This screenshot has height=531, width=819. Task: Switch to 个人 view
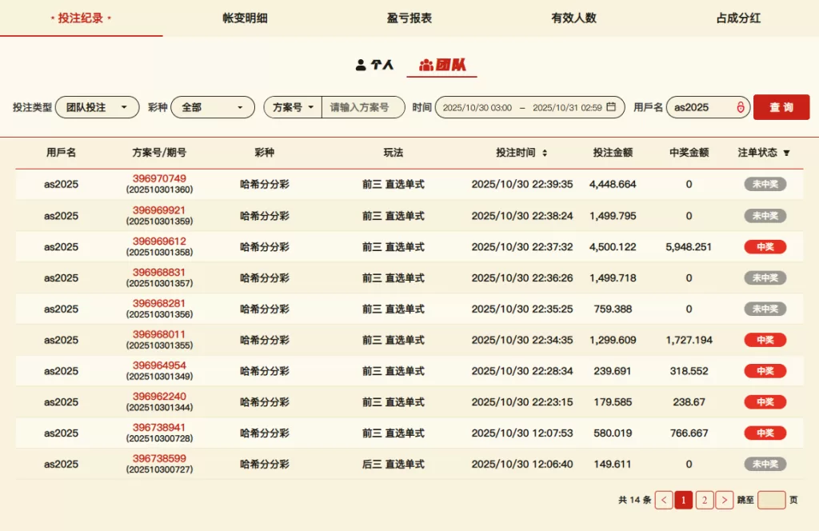pos(374,65)
